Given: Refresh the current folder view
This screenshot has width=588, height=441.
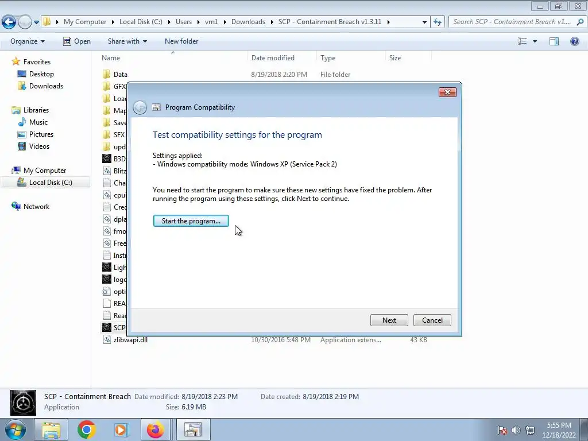Looking at the screenshot, I should click(x=438, y=22).
